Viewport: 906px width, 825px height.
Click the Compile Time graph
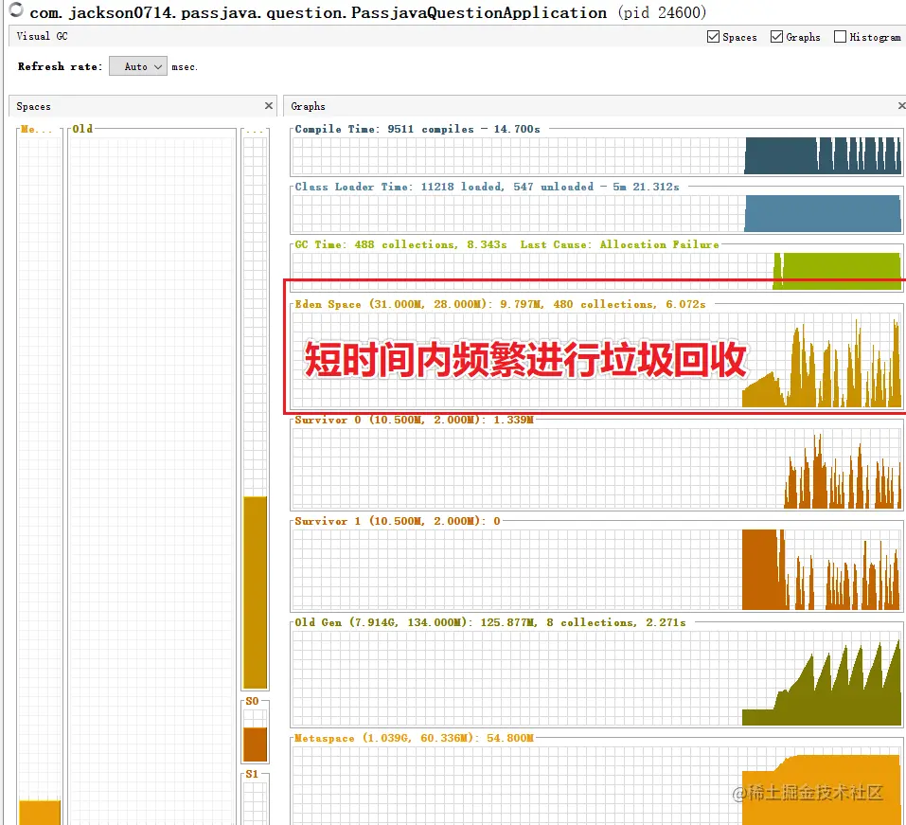click(596, 155)
